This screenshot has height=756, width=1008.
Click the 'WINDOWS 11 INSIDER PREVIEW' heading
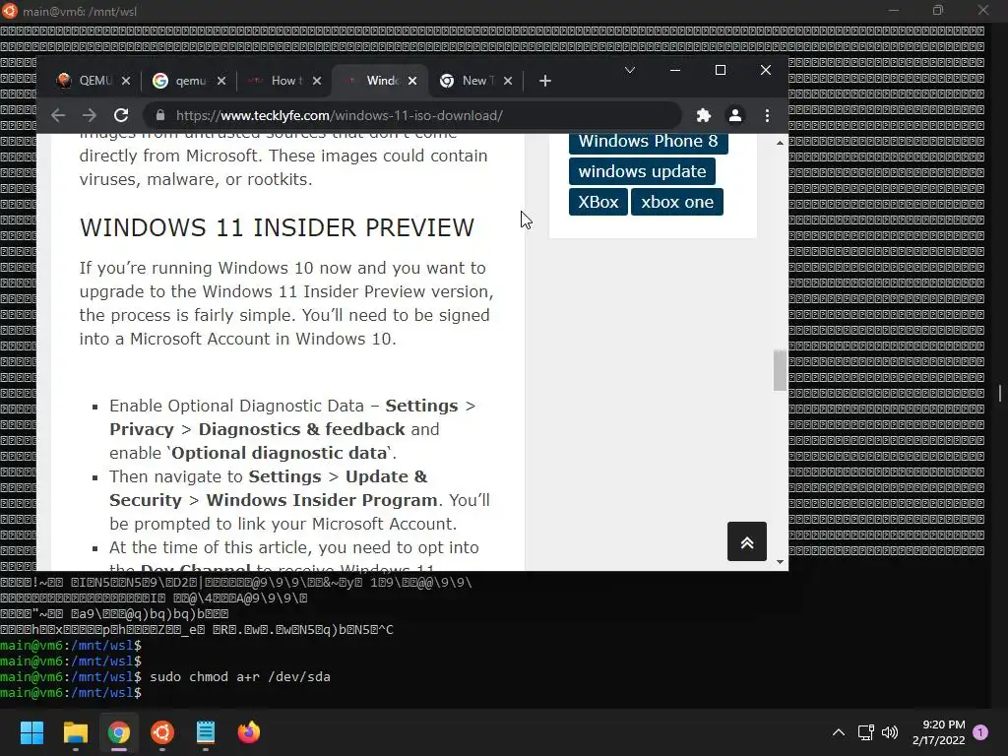pyautogui.click(x=277, y=227)
